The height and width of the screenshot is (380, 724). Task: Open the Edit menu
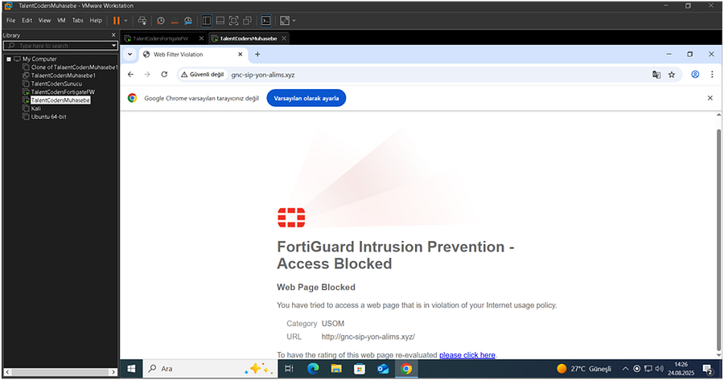click(27, 20)
